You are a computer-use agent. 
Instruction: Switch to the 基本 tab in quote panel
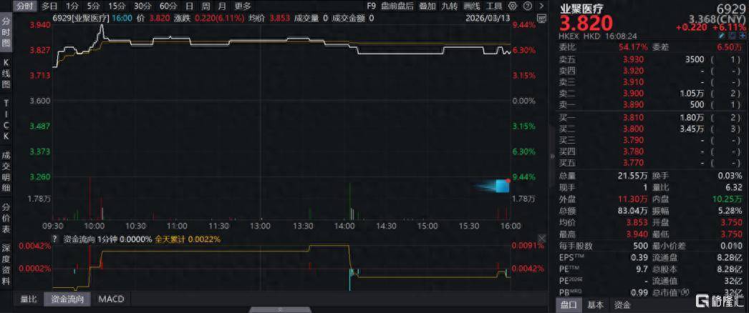595,305
